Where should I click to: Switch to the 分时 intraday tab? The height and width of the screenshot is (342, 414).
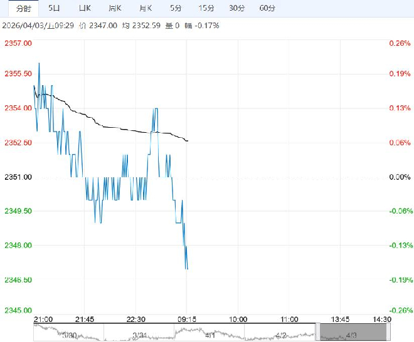[x=23, y=8]
